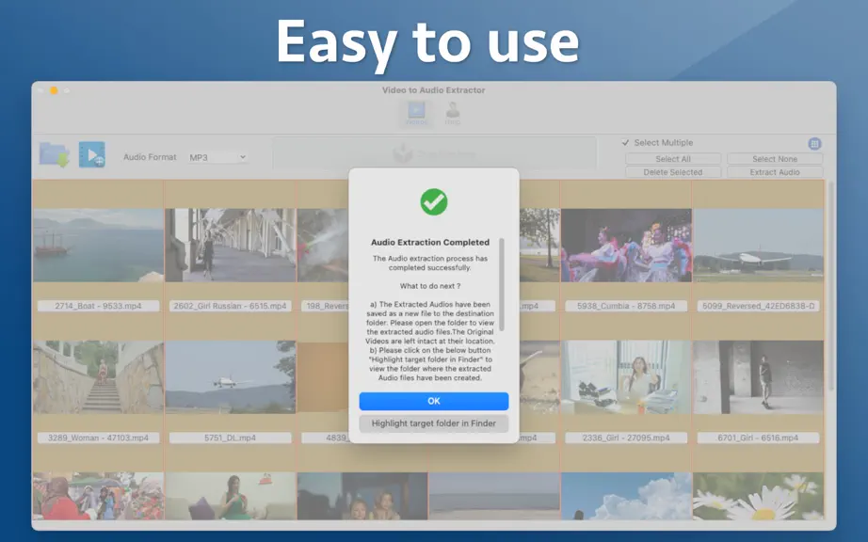Select the woman in green dress thumbnail
The width and height of the screenshot is (868, 542).
[x=231, y=496]
